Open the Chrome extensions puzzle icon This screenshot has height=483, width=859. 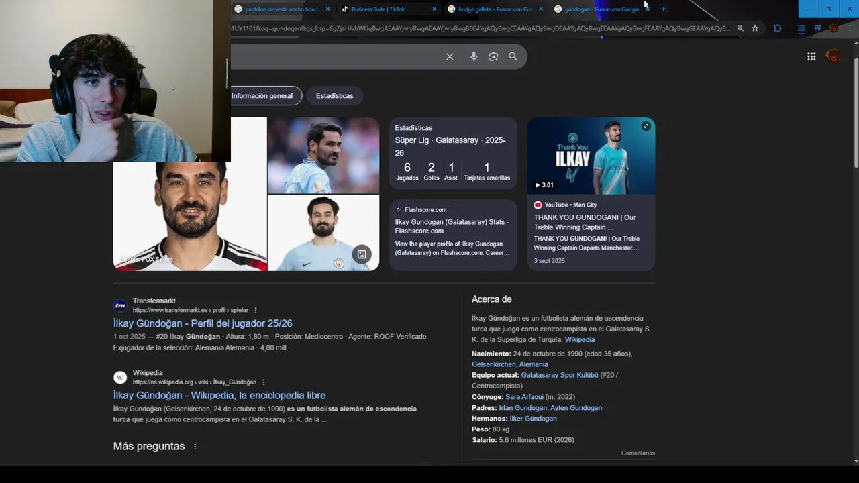778,28
